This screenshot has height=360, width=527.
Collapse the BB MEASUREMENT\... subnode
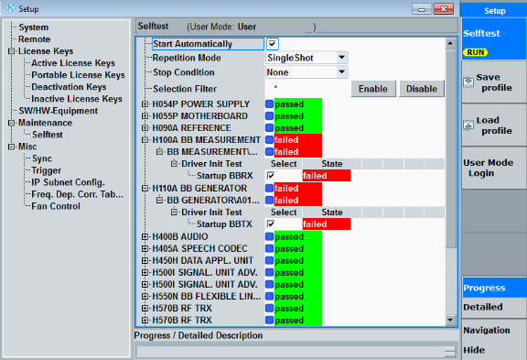(x=159, y=152)
